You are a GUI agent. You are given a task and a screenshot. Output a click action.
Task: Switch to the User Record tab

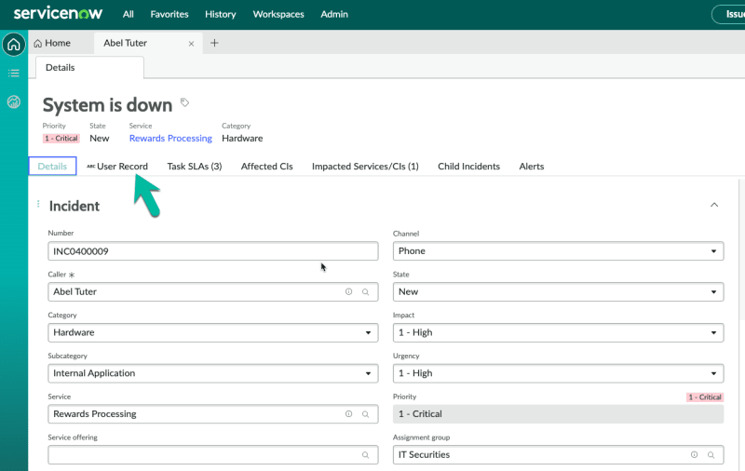coord(117,167)
